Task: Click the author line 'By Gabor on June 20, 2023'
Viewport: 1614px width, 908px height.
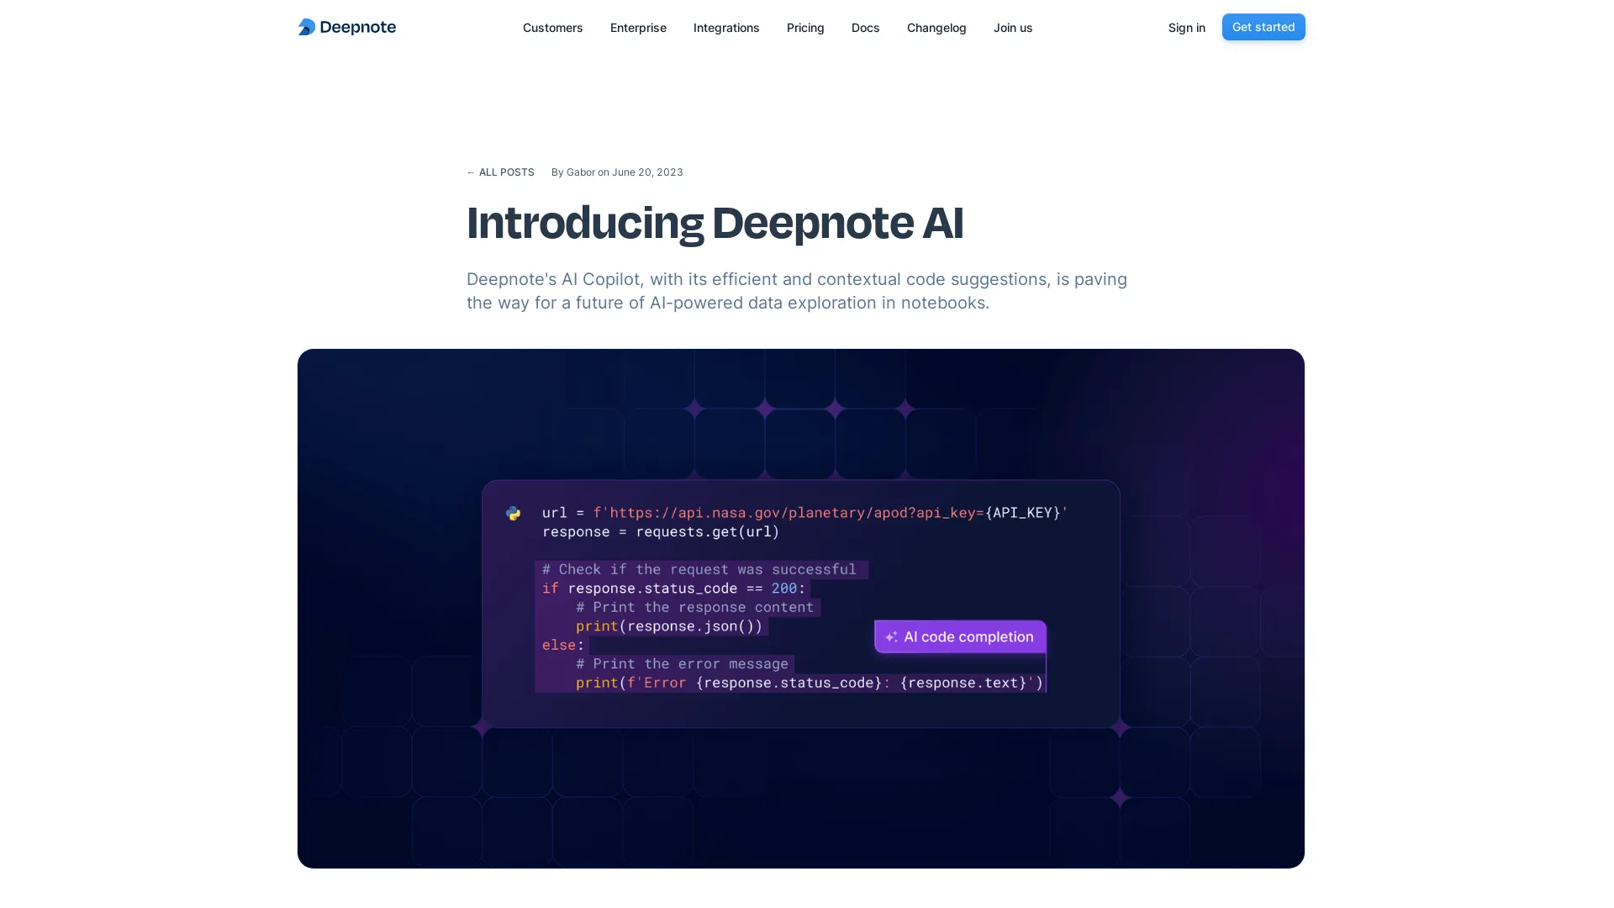Action: point(617,172)
